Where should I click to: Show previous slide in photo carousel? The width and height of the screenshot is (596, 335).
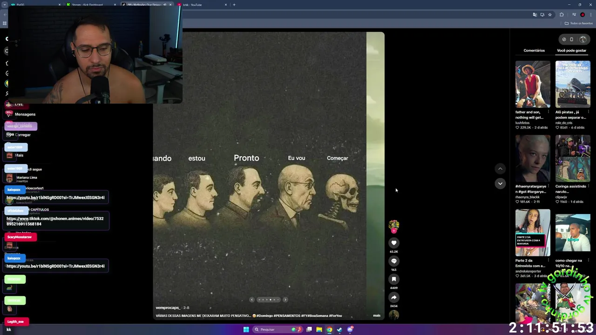pos(252,300)
